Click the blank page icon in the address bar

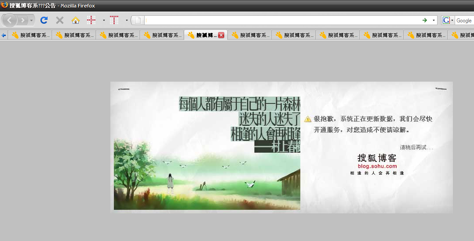coord(138,20)
